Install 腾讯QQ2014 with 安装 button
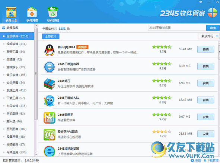This screenshot has height=163, width=220. pos(205,49)
